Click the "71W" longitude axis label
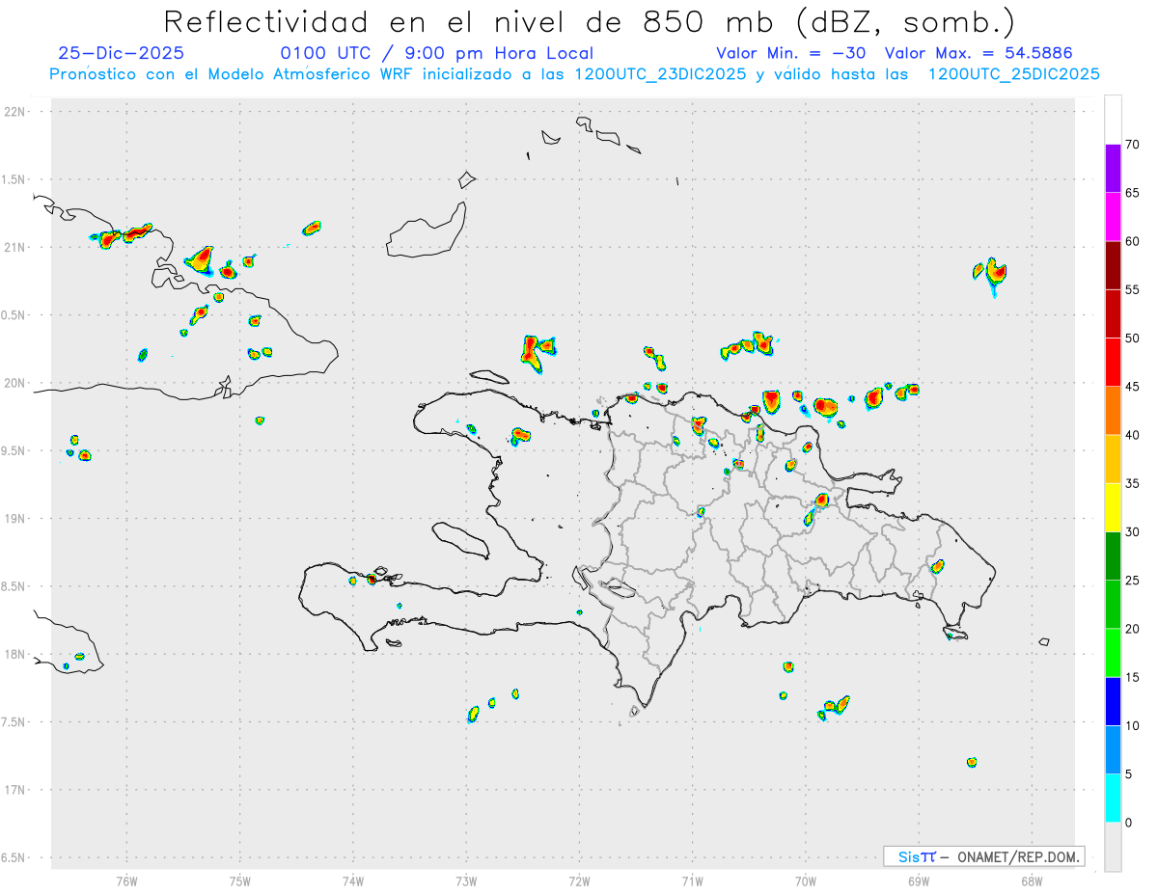The height and width of the screenshot is (894, 1158). [692, 880]
